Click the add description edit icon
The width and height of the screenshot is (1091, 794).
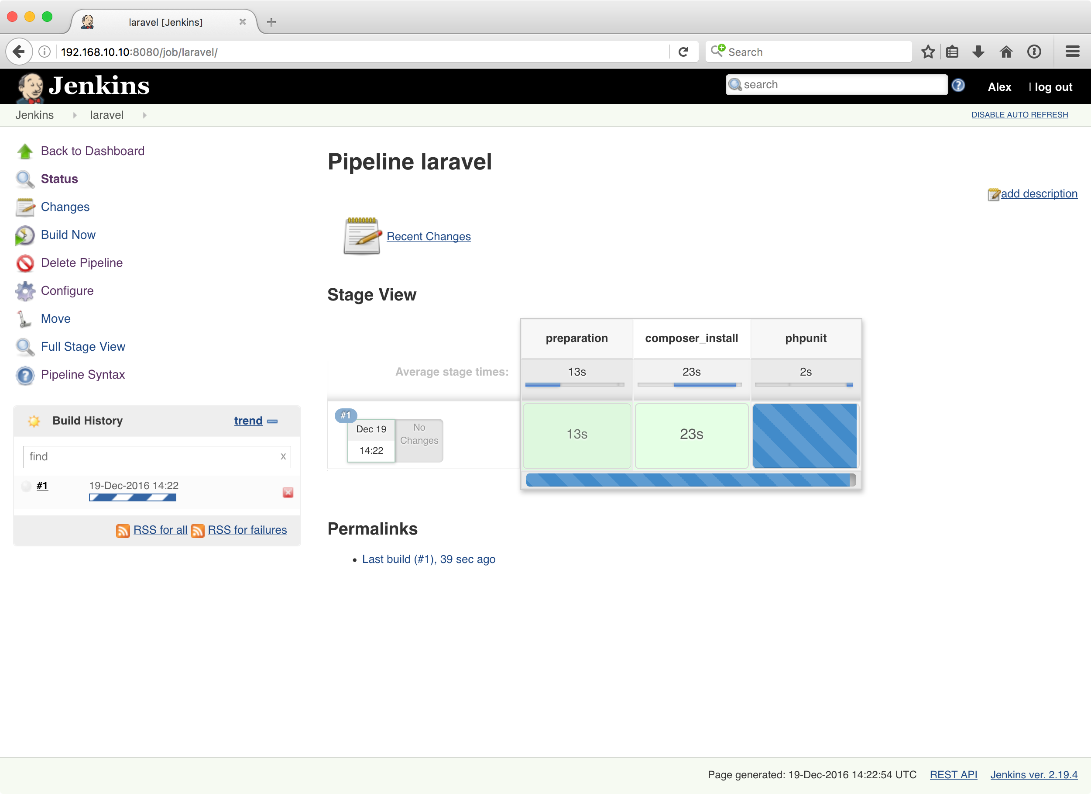click(x=994, y=194)
